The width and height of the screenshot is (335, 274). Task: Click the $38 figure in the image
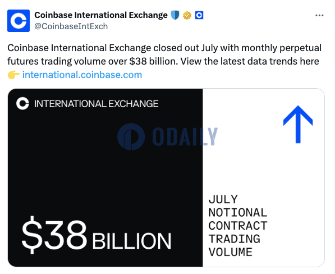[54, 235]
